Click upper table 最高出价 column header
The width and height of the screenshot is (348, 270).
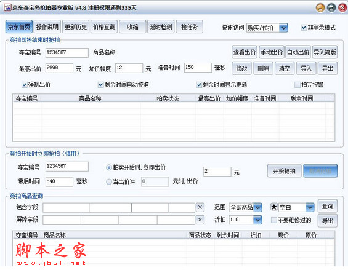[209, 98]
